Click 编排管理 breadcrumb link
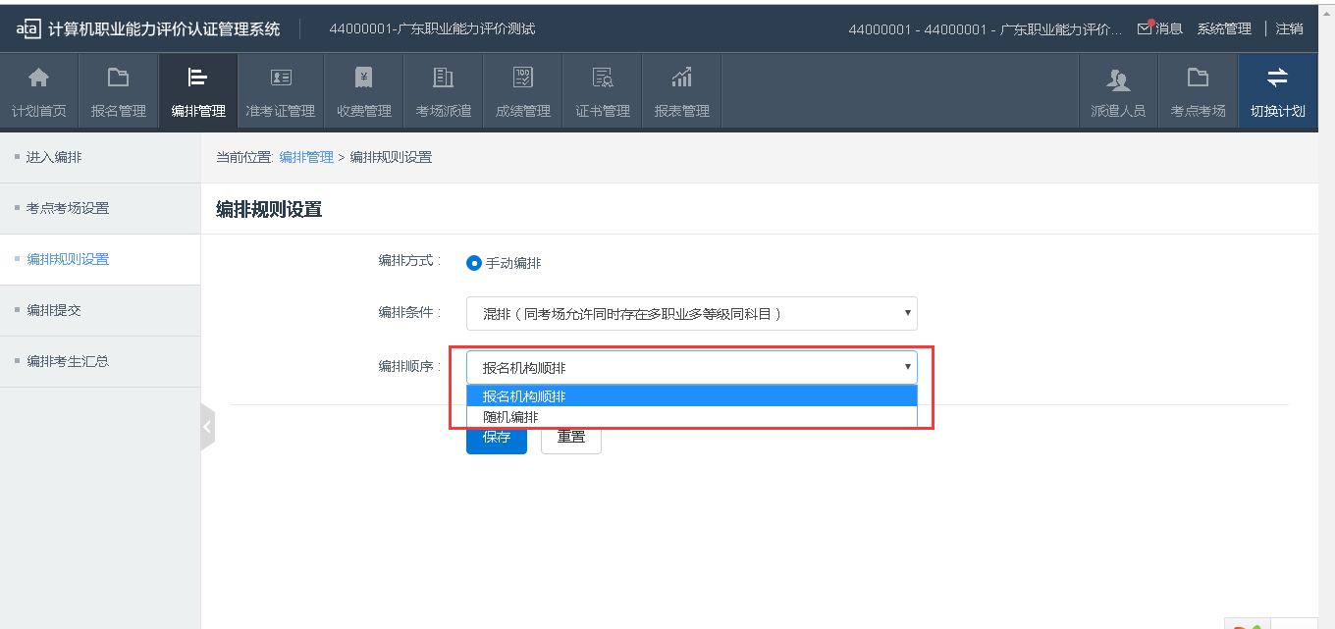Viewport: 1335px width, 629px height. [x=306, y=157]
